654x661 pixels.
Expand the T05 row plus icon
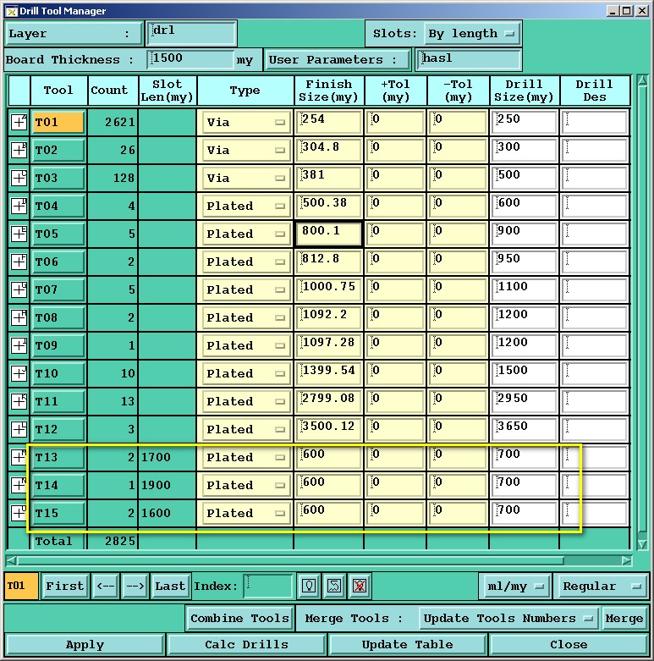pos(19,234)
